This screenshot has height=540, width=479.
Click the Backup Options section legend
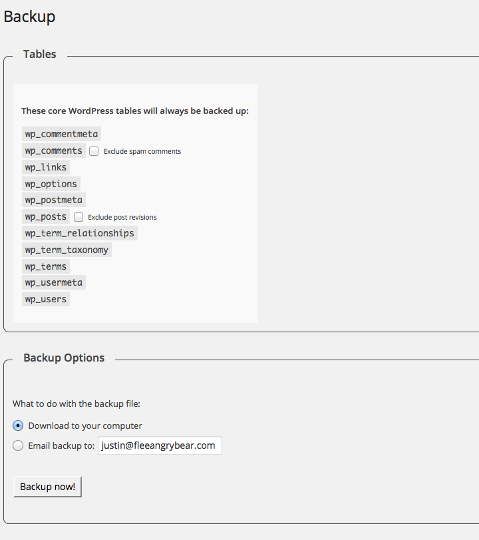[x=64, y=358]
